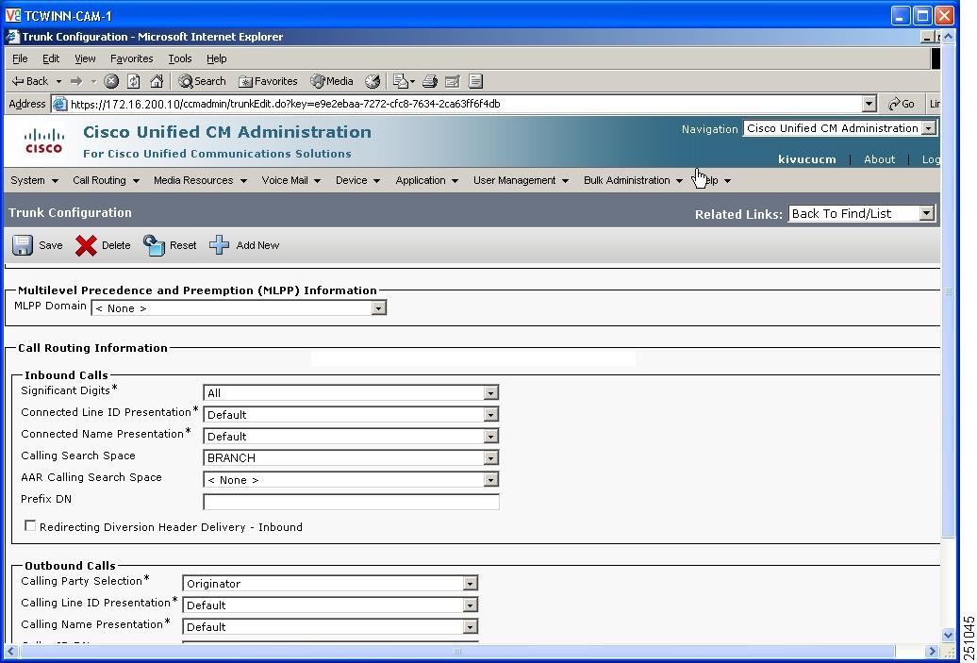Viewport: 977px width, 663px height.
Task: Open the Application menu
Action: pos(427,180)
